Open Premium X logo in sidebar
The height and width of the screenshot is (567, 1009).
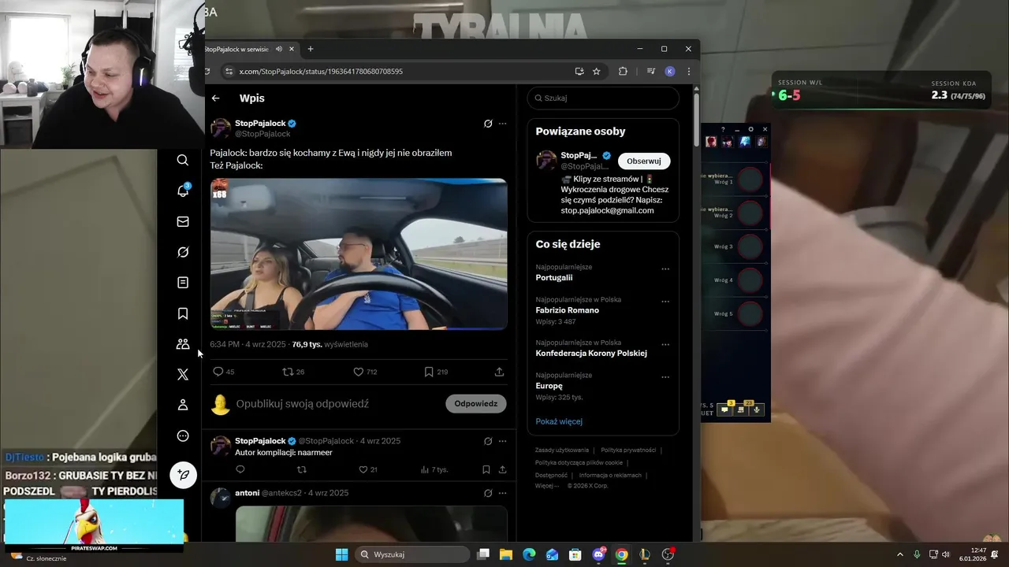(183, 375)
